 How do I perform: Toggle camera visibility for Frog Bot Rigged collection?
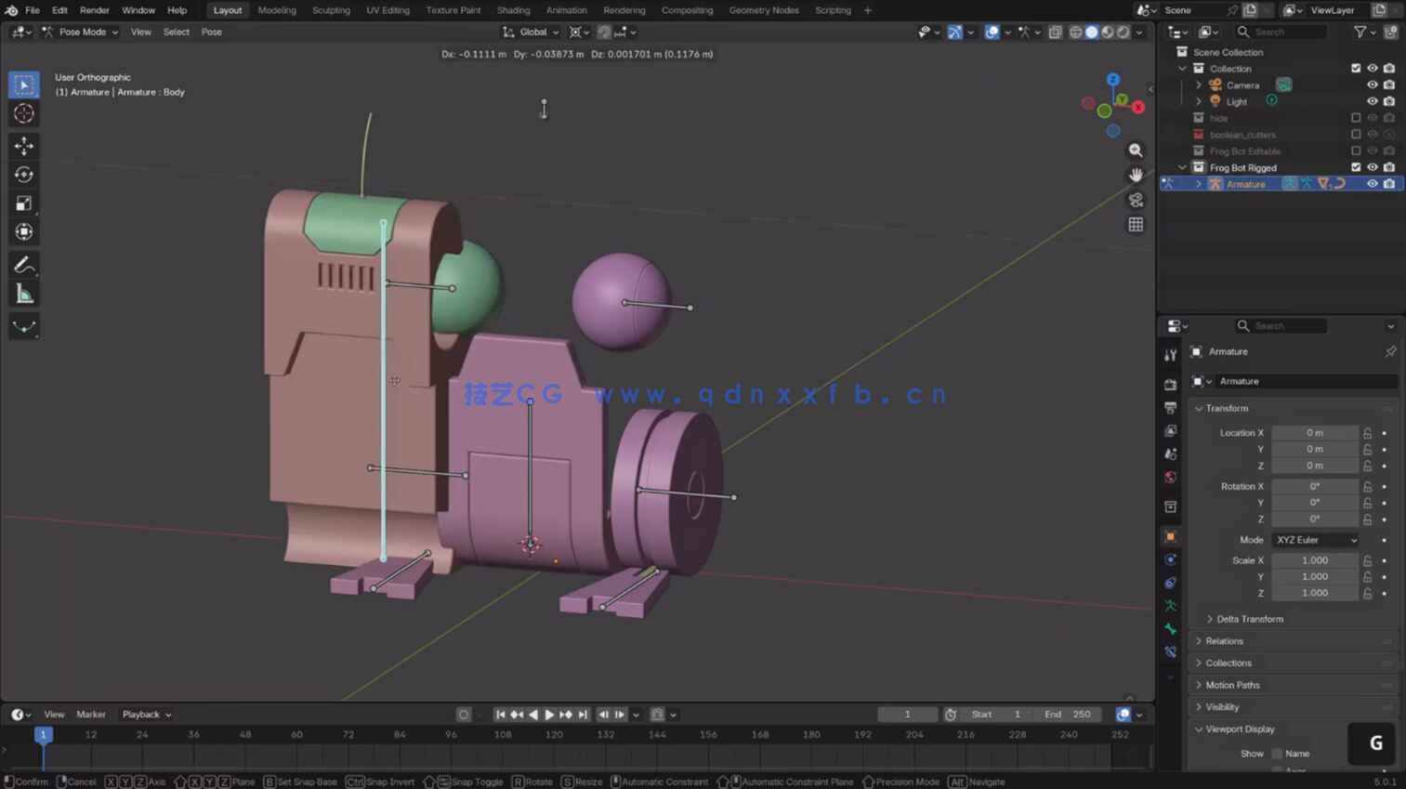1388,167
